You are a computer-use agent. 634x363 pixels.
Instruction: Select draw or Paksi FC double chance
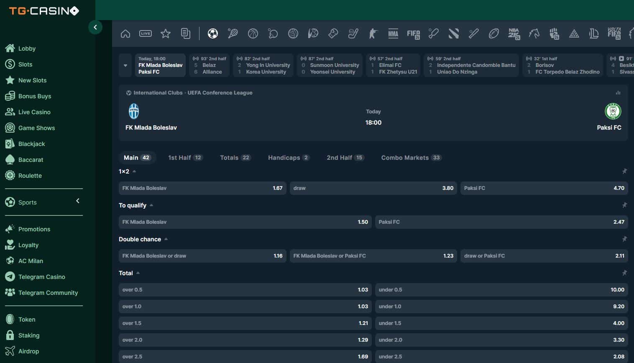(544, 256)
